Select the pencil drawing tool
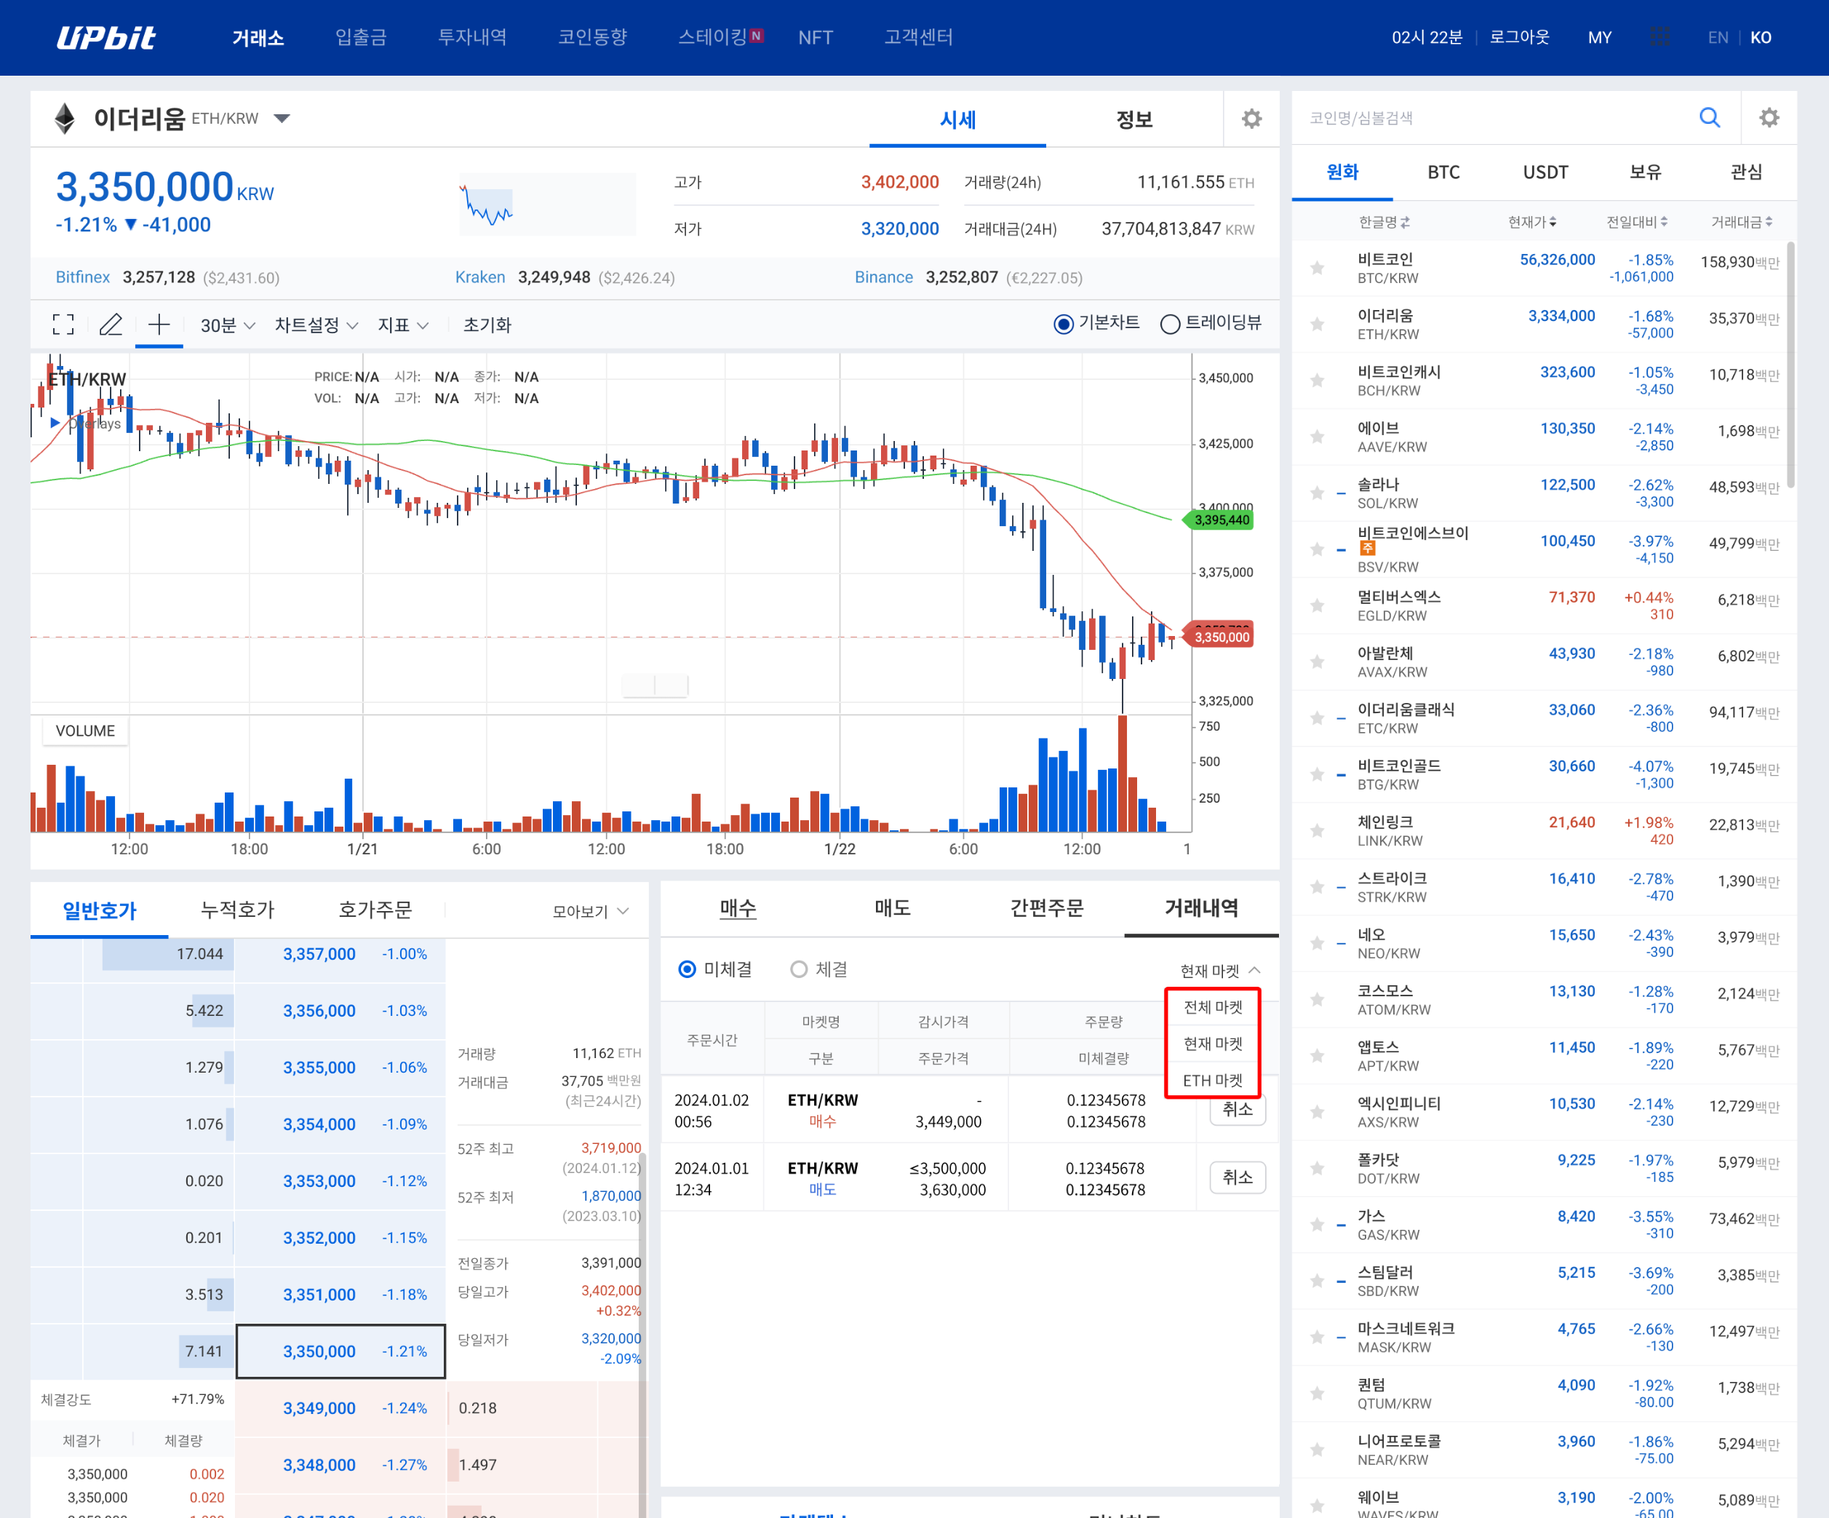This screenshot has height=1518, width=1829. (x=111, y=324)
